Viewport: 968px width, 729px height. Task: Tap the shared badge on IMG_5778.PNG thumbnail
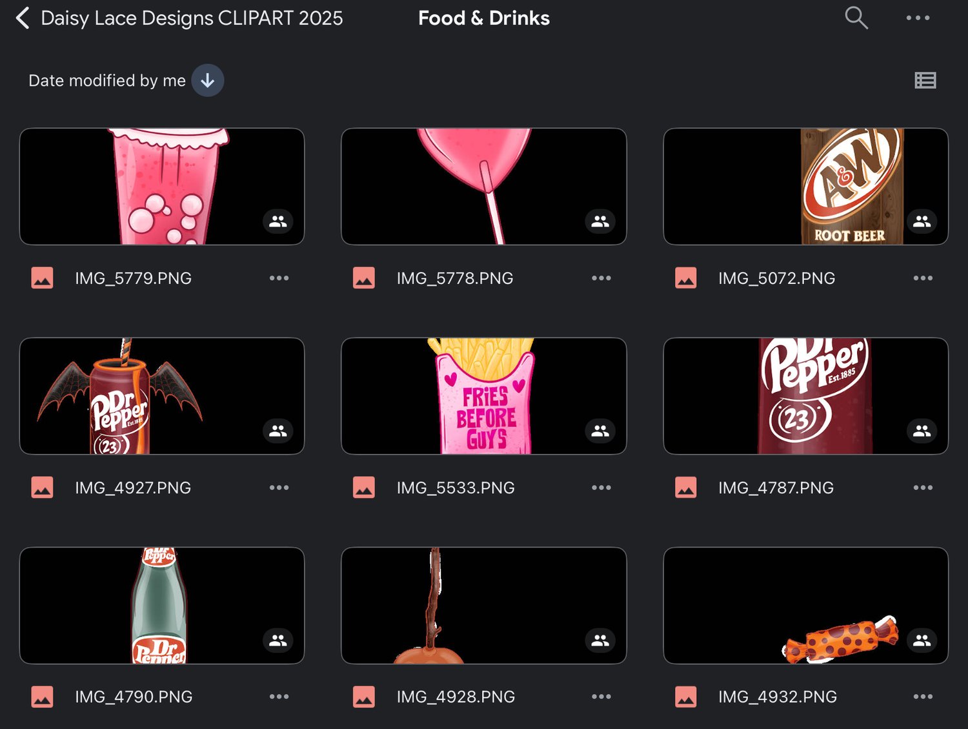[x=600, y=221]
